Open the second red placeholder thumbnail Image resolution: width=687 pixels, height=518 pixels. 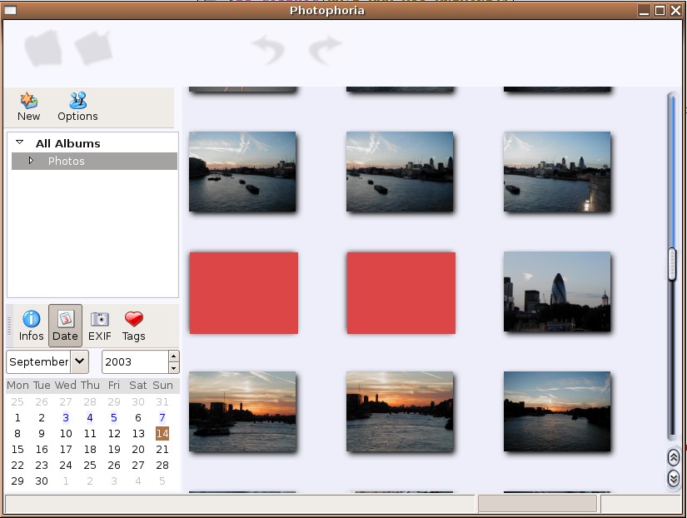tap(401, 293)
